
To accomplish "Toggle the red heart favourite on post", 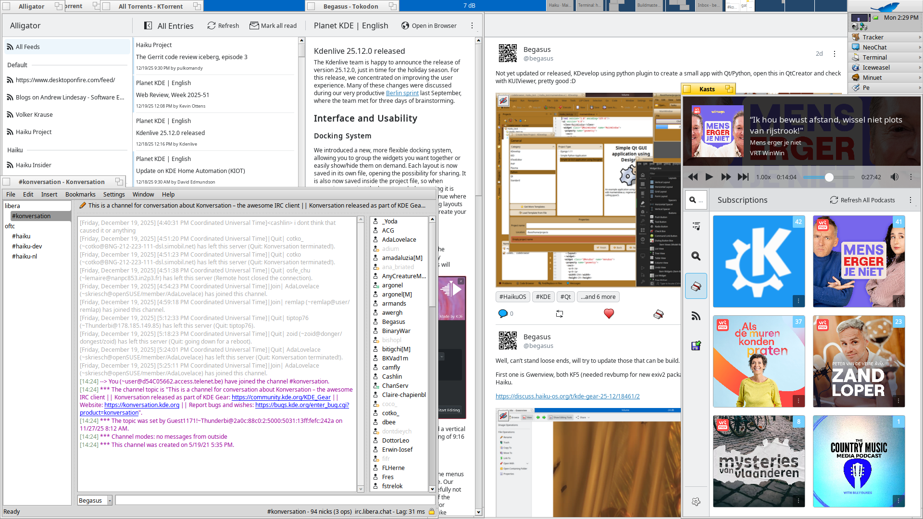I will click(609, 313).
